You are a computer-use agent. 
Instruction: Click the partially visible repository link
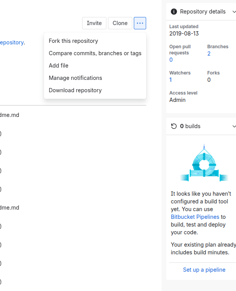(12, 42)
